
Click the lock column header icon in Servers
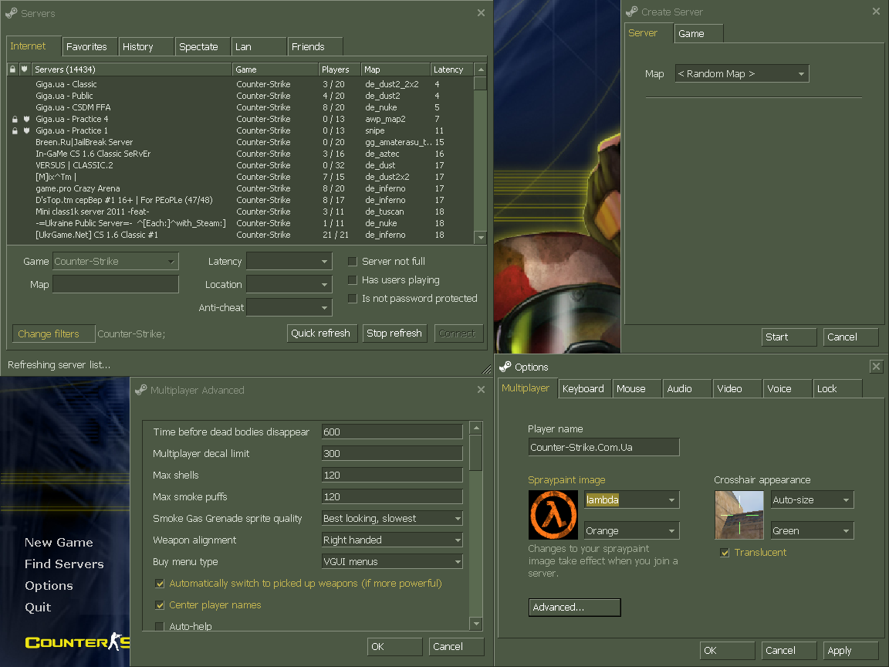click(x=12, y=69)
